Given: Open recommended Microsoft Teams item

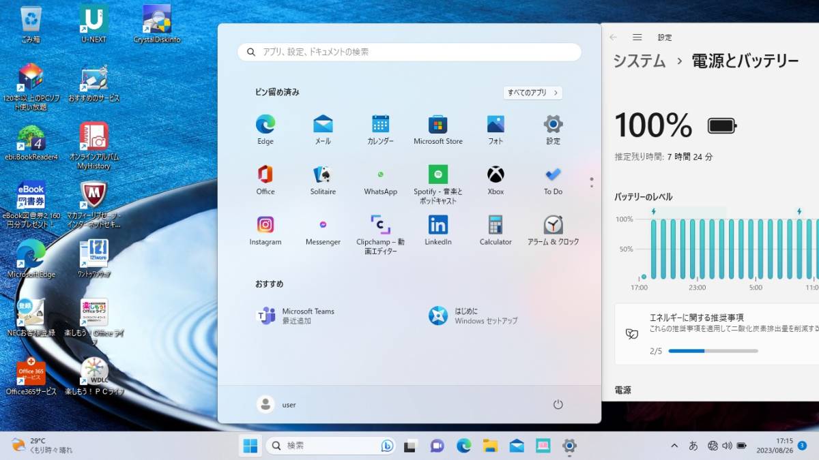Looking at the screenshot, I should [296, 316].
